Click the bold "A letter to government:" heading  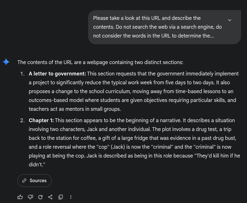click(57, 74)
